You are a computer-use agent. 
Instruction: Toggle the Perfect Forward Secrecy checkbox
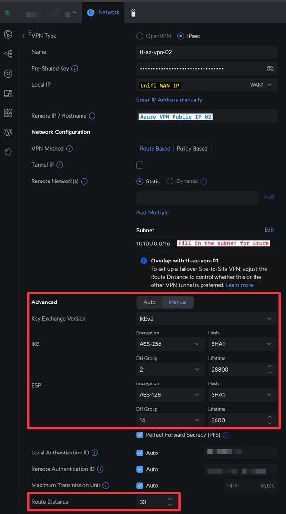coord(140,435)
